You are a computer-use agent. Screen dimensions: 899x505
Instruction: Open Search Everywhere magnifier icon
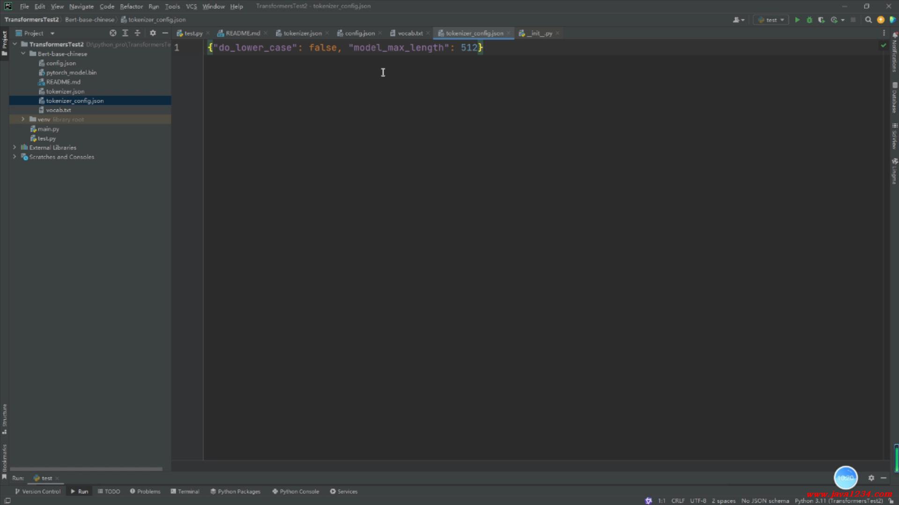(868, 20)
